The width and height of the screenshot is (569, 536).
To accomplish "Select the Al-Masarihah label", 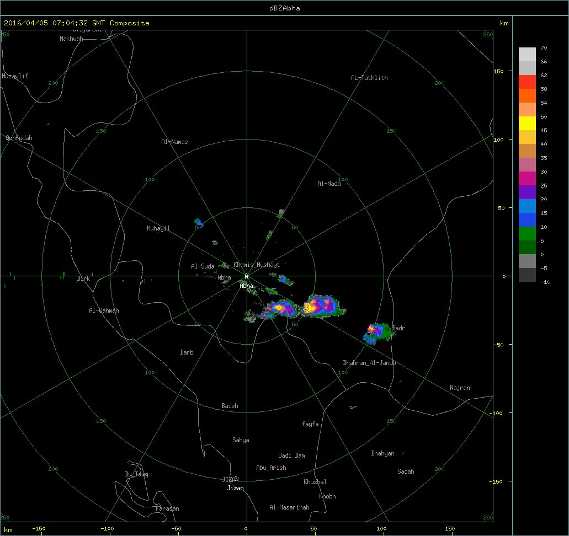I will pyautogui.click(x=289, y=507).
